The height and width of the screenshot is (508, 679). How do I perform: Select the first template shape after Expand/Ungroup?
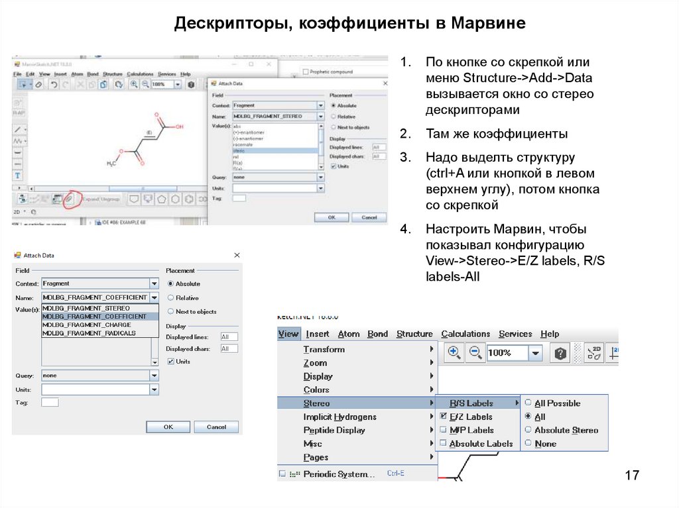[134, 199]
